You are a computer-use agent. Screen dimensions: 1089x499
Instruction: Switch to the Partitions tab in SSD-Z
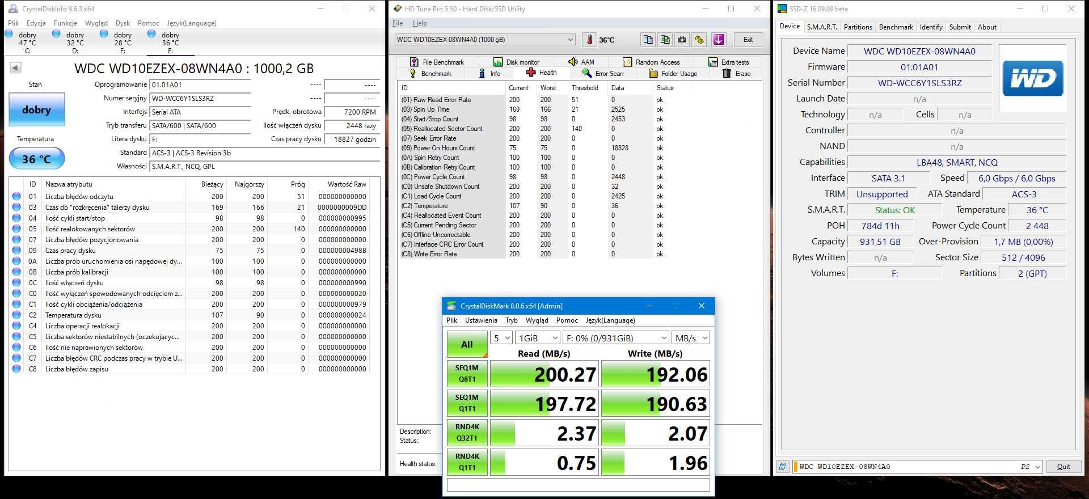pyautogui.click(x=858, y=27)
